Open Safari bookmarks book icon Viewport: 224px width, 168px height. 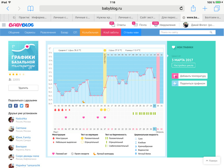coord(30,8)
